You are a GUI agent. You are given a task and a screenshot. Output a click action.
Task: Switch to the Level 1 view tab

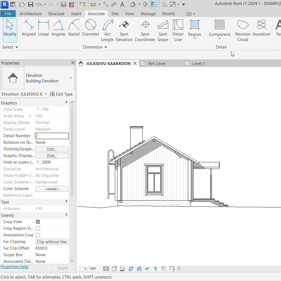tap(198, 64)
